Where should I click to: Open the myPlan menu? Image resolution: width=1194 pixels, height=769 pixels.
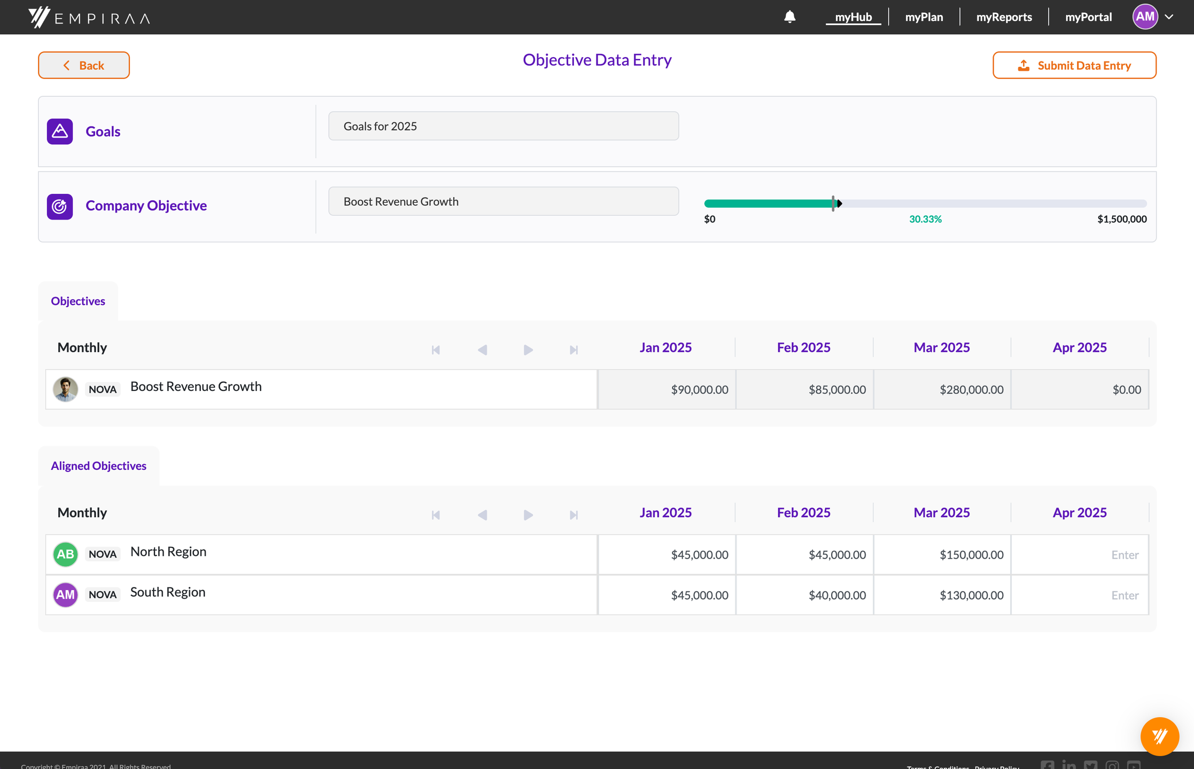tap(924, 17)
